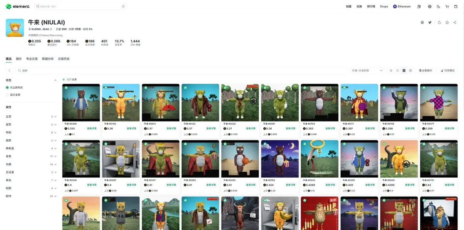464x230 pixels.
Task: Open the wallet icon in top bar
Action: tap(455, 7)
